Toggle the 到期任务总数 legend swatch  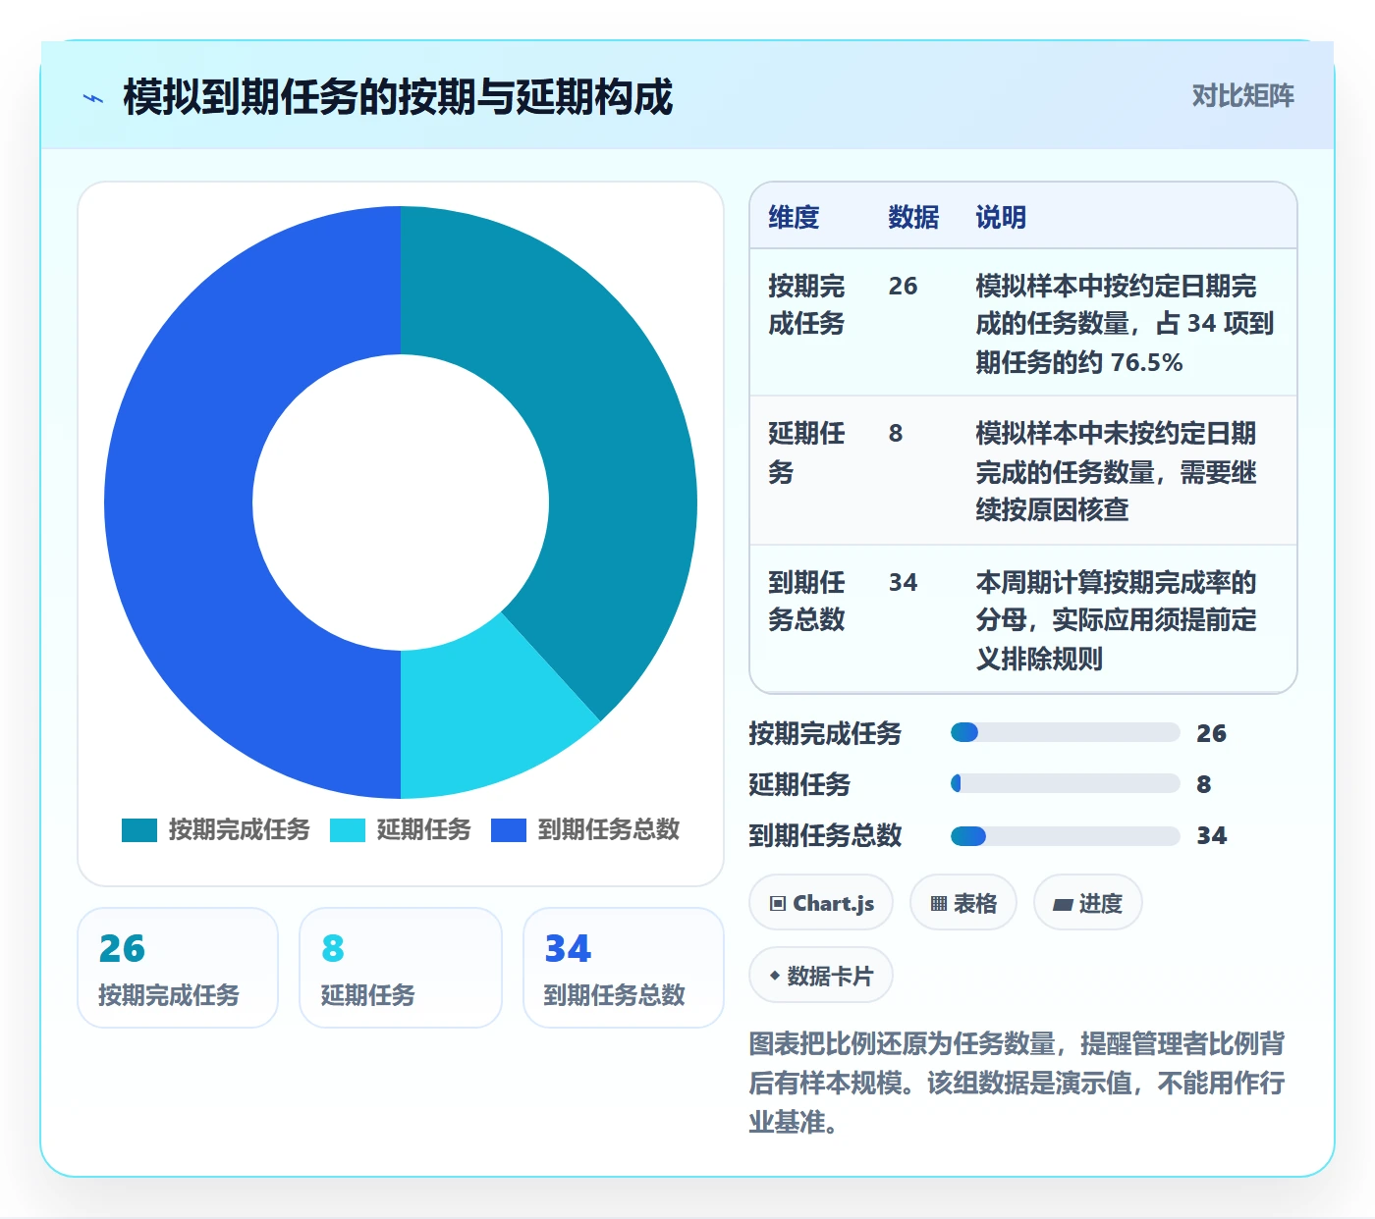coord(509,830)
